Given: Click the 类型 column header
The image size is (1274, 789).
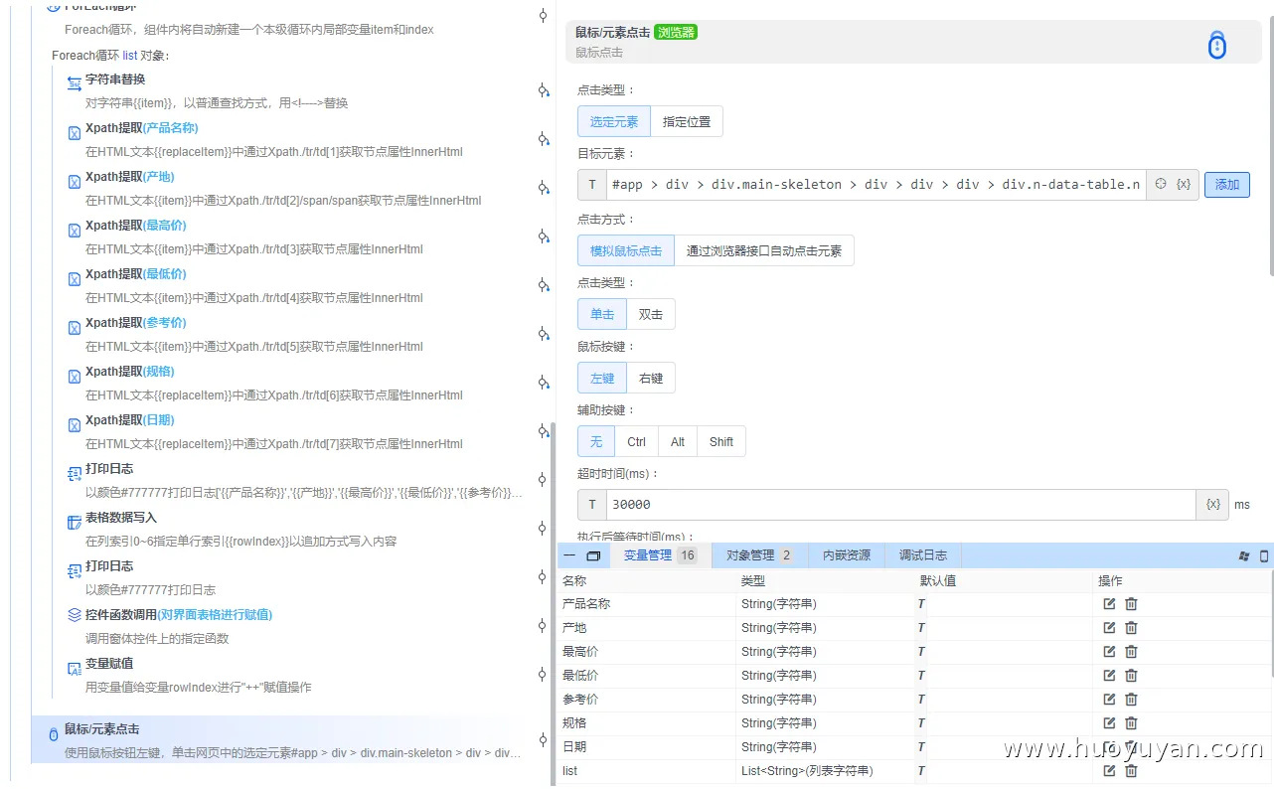Looking at the screenshot, I should click(x=752, y=580).
